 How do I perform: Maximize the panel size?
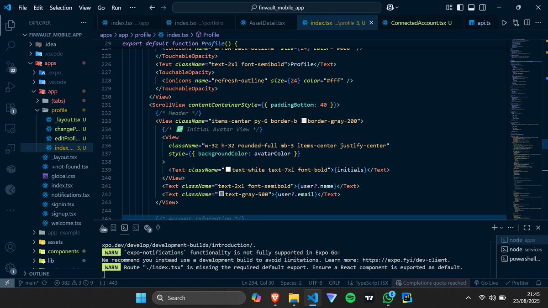(527, 227)
